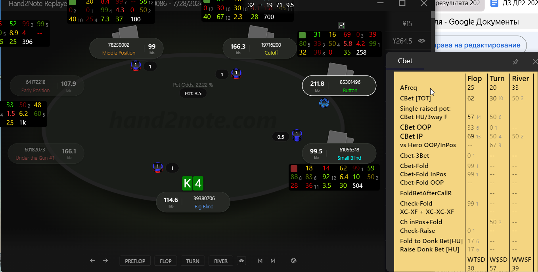
Task: Click the Flop column header in Cbet popup
Action: pyautogui.click(x=475, y=78)
